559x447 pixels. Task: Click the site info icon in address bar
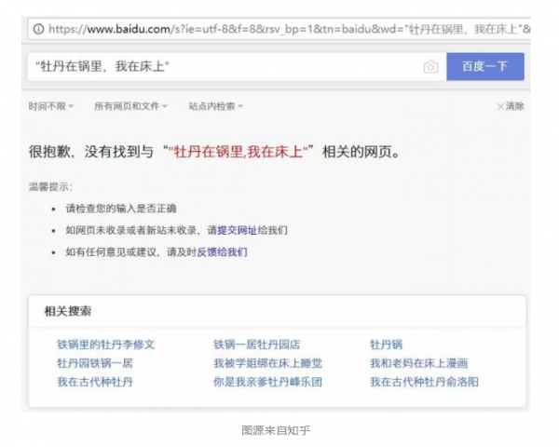point(38,29)
